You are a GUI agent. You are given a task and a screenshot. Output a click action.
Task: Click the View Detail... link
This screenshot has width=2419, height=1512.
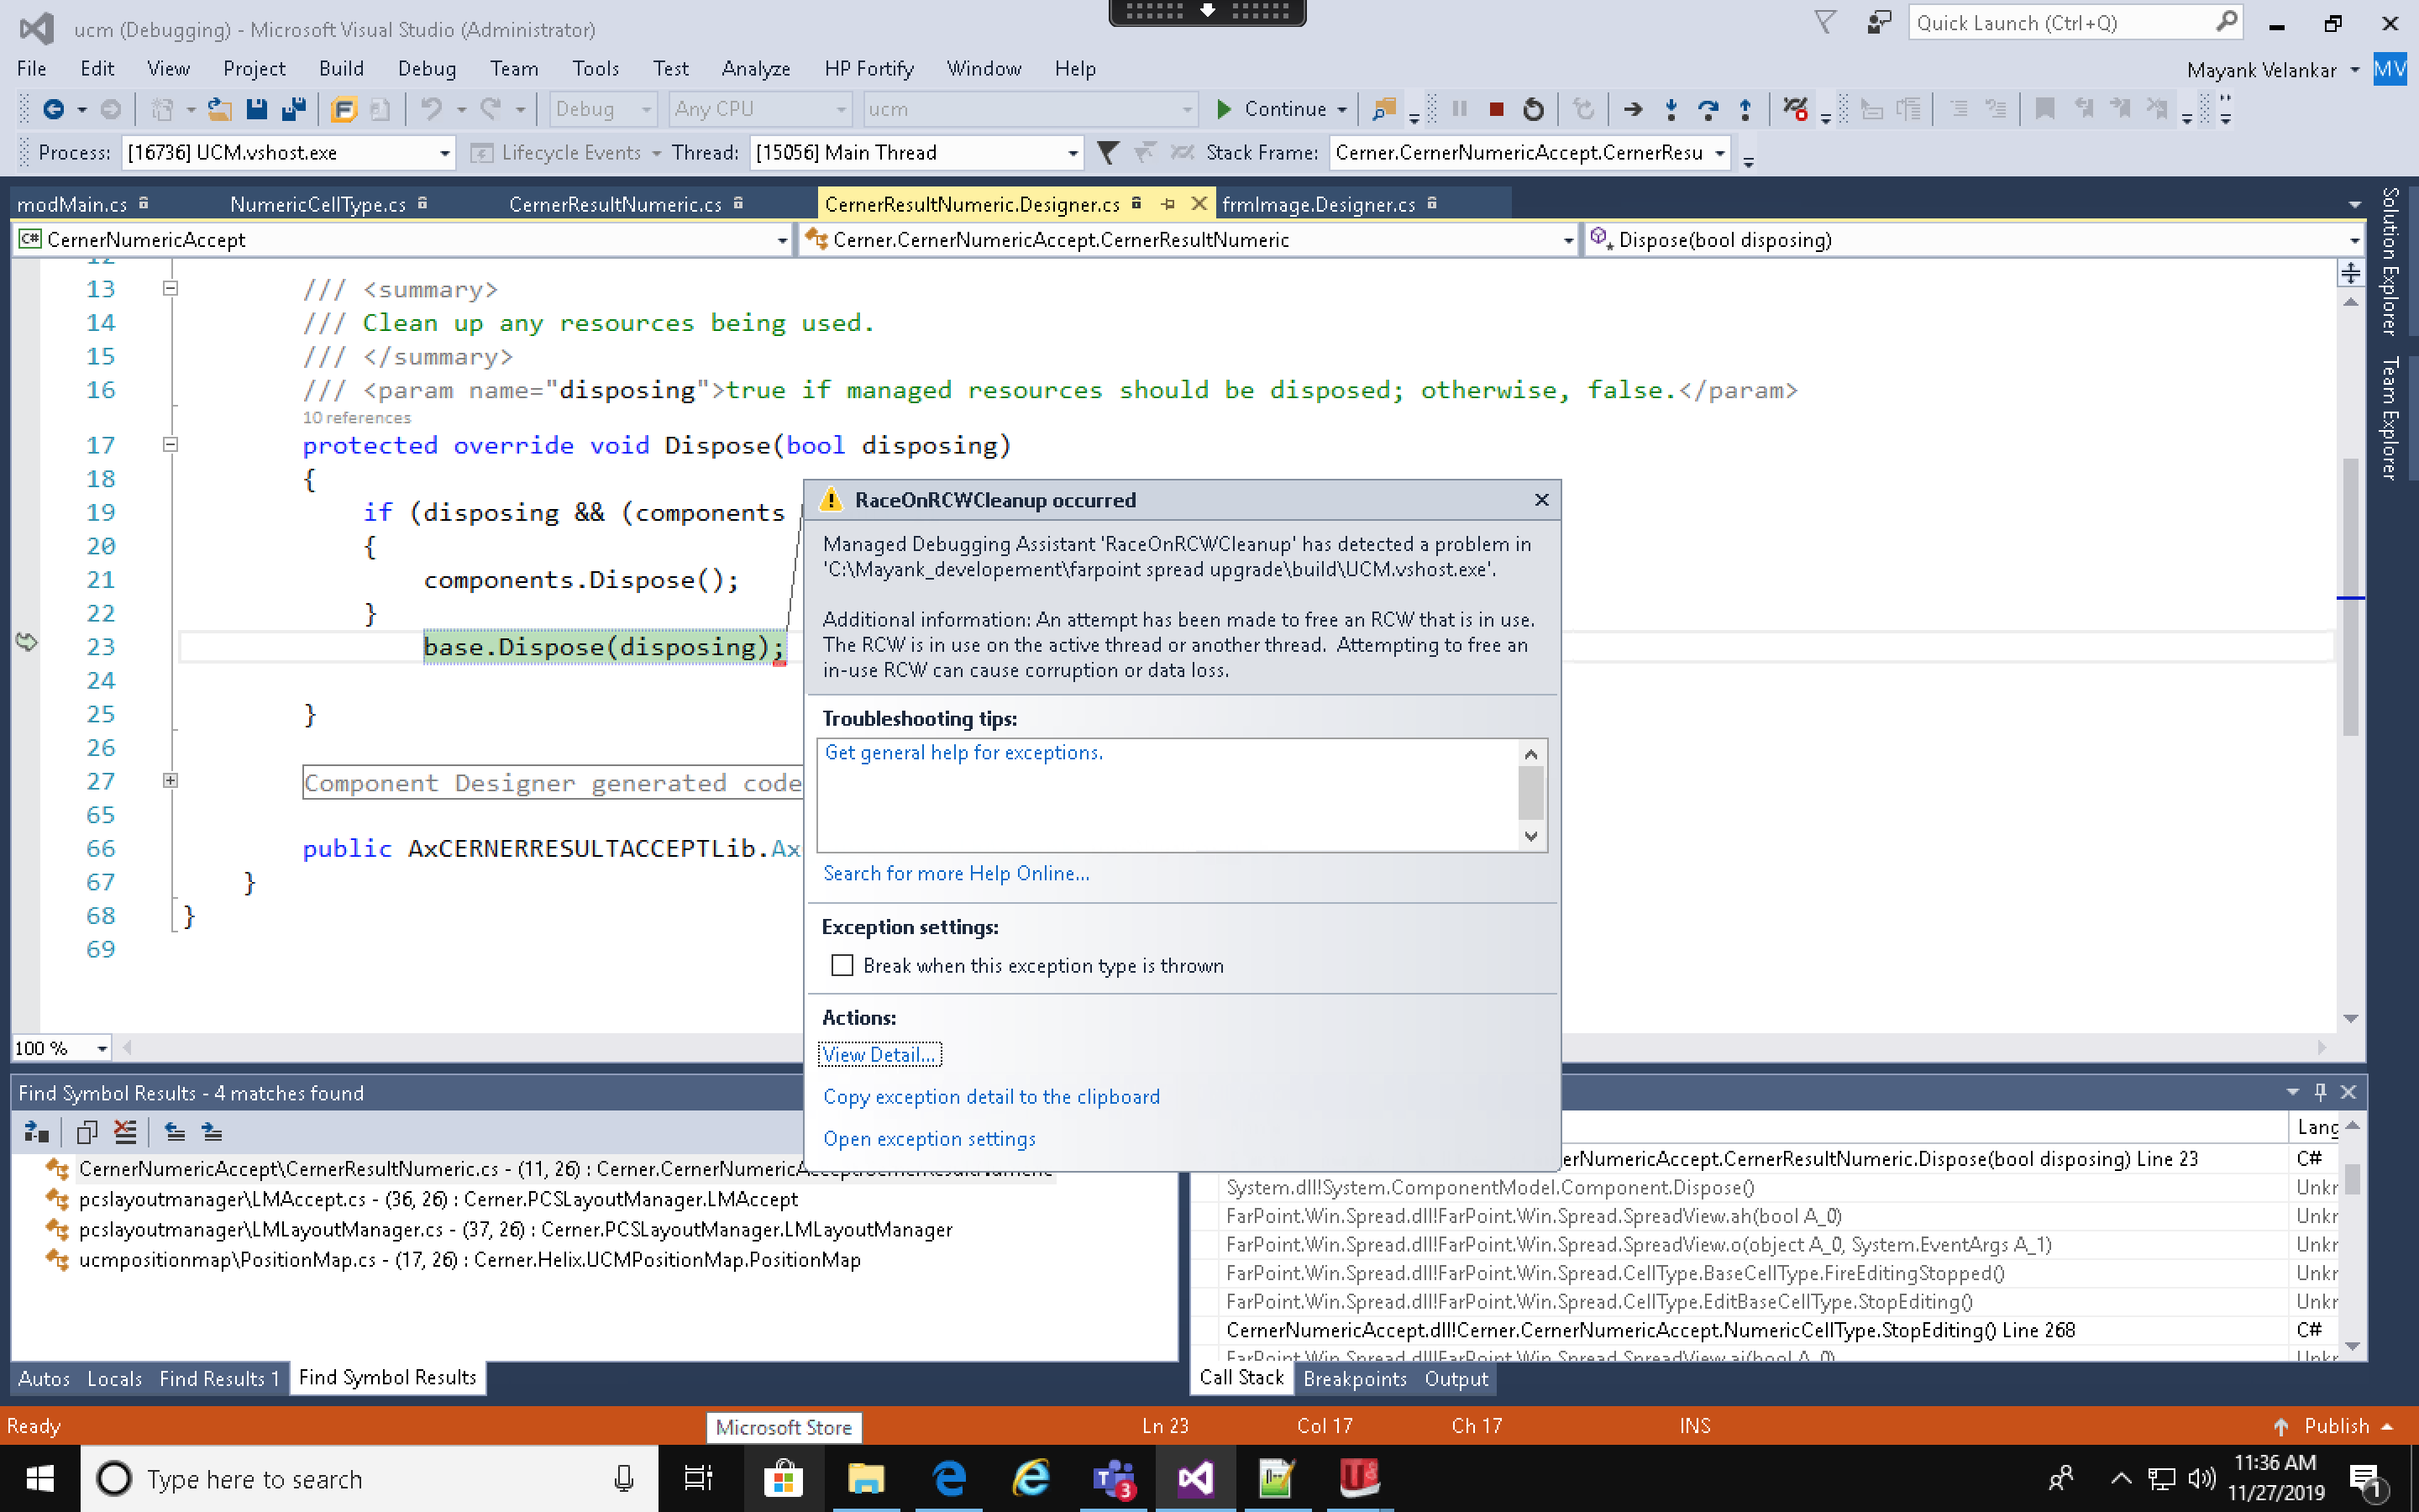click(879, 1054)
